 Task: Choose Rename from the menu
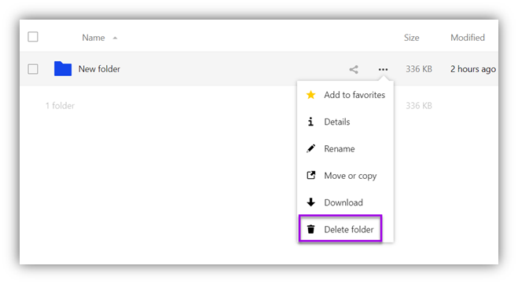point(345,149)
